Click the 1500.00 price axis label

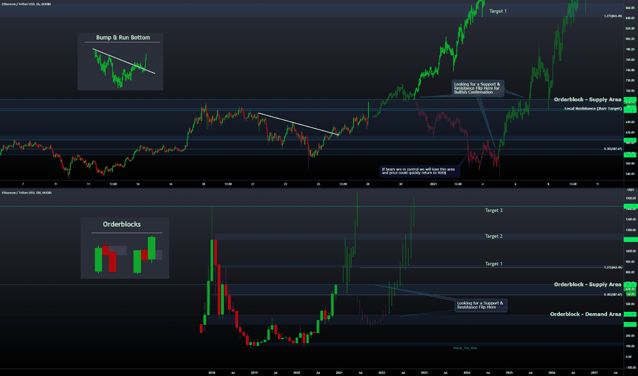tap(630, 198)
